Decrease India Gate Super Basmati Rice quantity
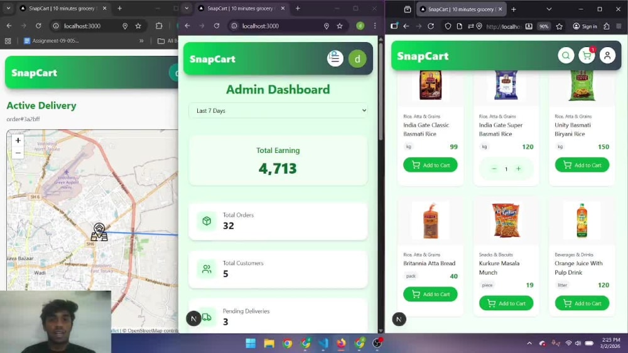Viewport: 628px width, 353px height. pyautogui.click(x=494, y=169)
